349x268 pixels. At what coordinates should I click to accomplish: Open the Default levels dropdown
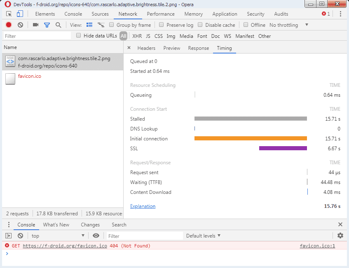(x=203, y=236)
